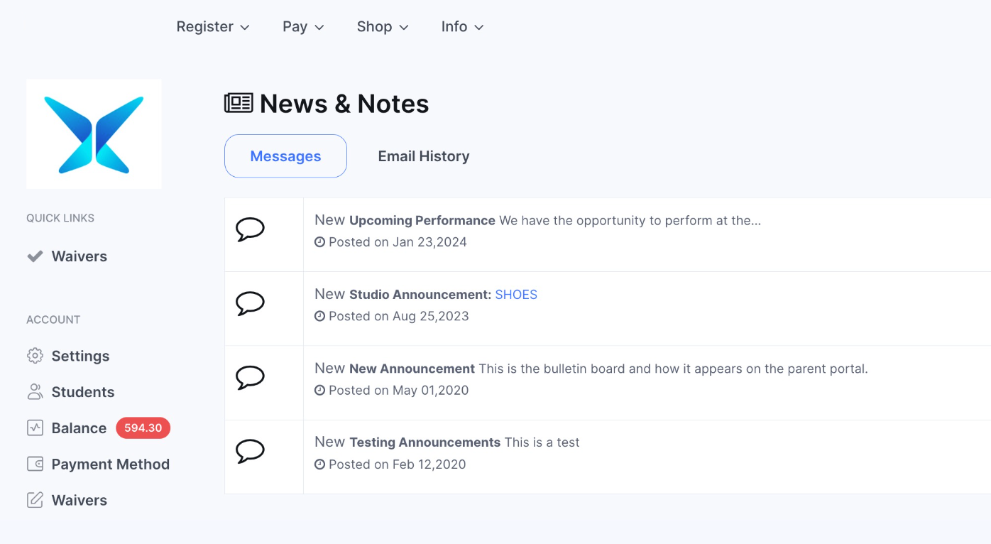Image resolution: width=991 pixels, height=544 pixels.
Task: Click clock icon next to Aug 25,2023
Action: coord(319,316)
